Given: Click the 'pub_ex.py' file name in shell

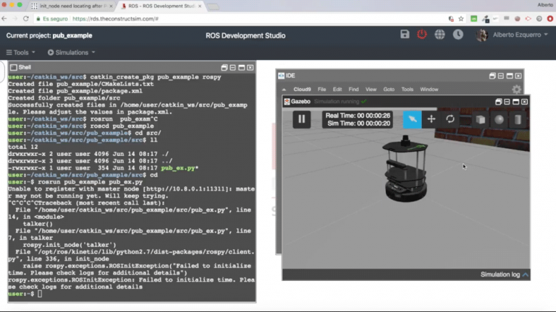Looking at the screenshot, I should (177, 168).
